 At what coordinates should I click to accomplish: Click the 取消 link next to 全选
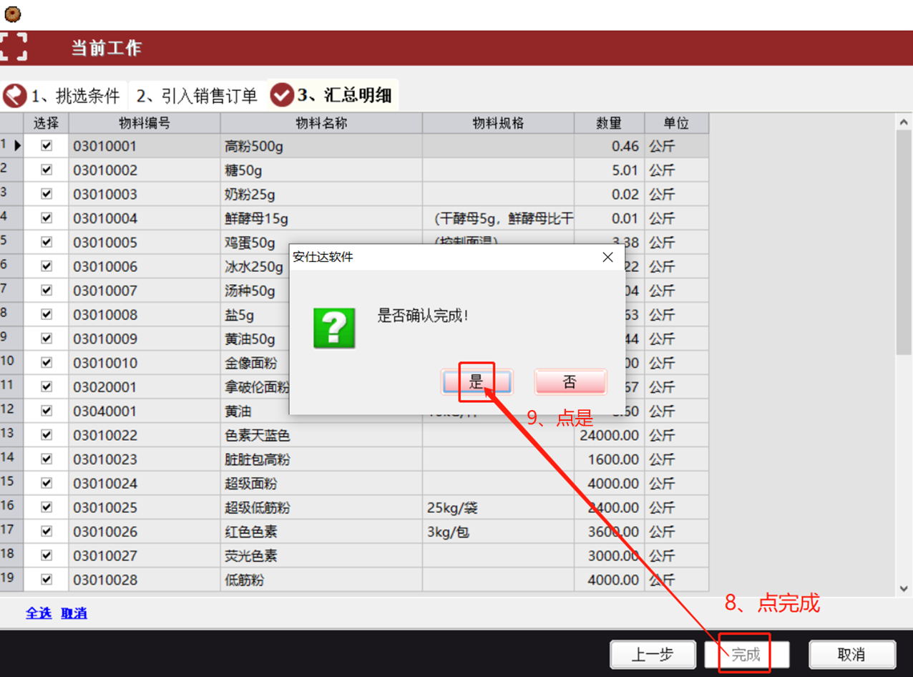coord(74,613)
